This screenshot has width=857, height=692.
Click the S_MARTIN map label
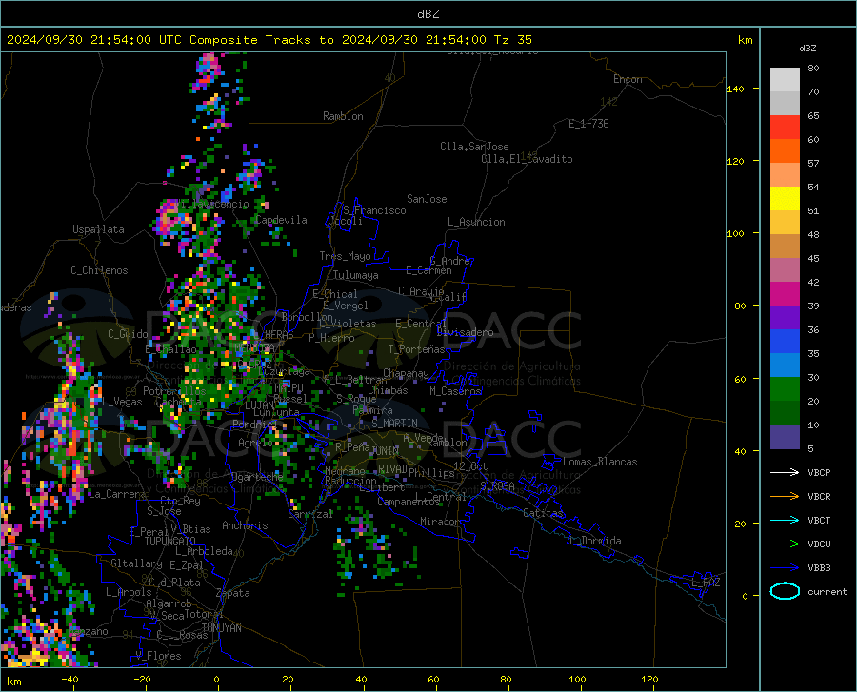point(394,424)
